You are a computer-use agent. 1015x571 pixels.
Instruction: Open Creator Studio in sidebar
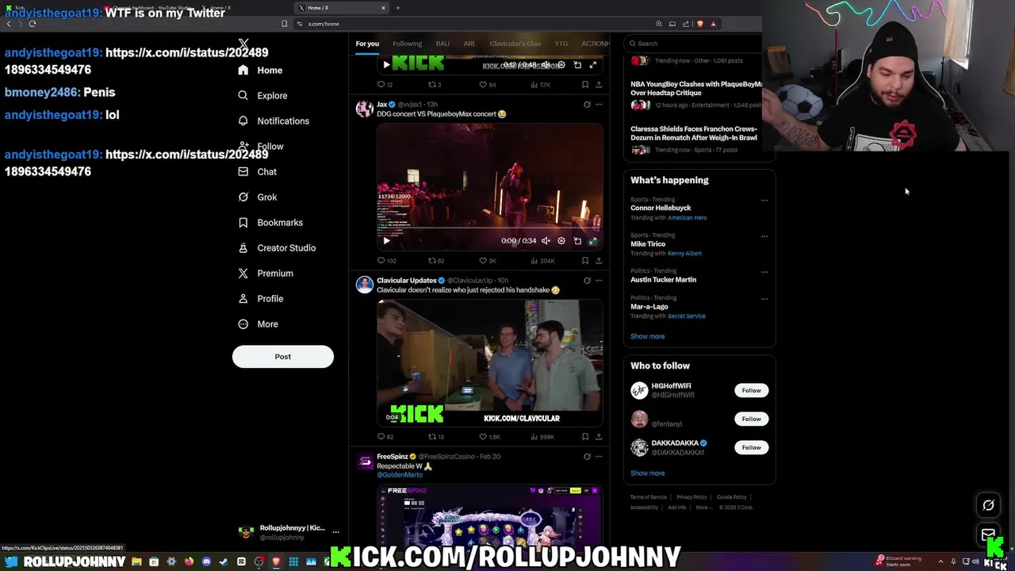coord(277,248)
